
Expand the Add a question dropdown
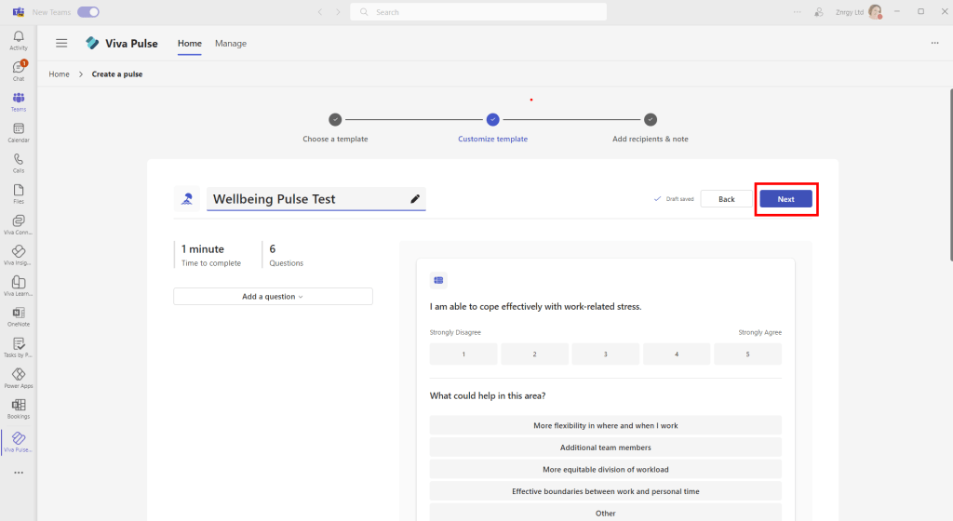point(273,297)
